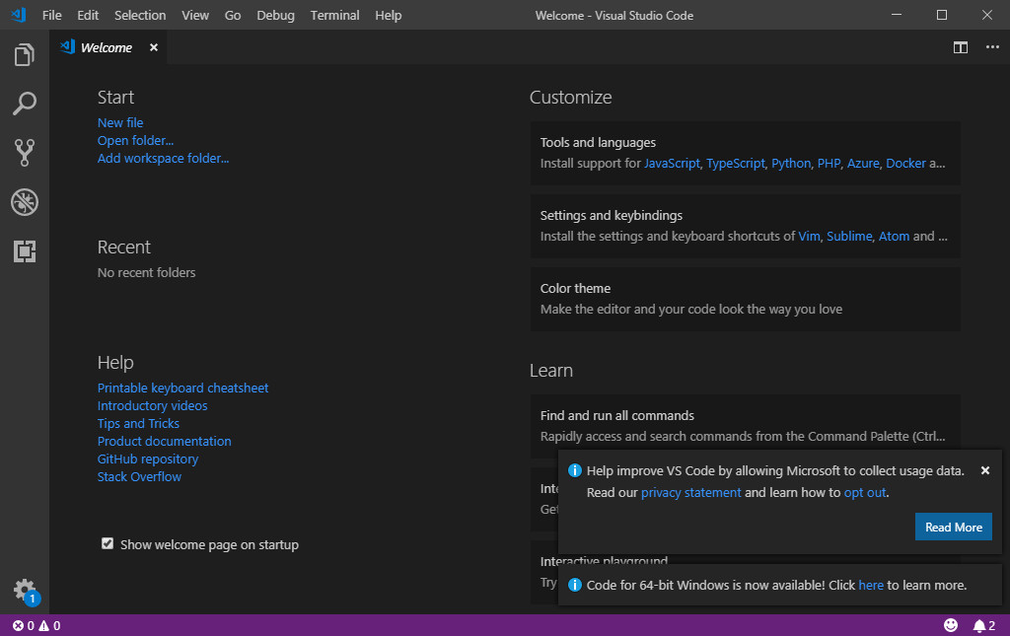Install Vim keybindings link
Screen dimensions: 1010x636
pos(809,237)
